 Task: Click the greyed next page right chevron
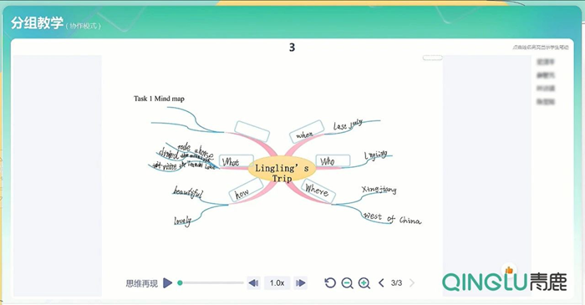pos(412,283)
